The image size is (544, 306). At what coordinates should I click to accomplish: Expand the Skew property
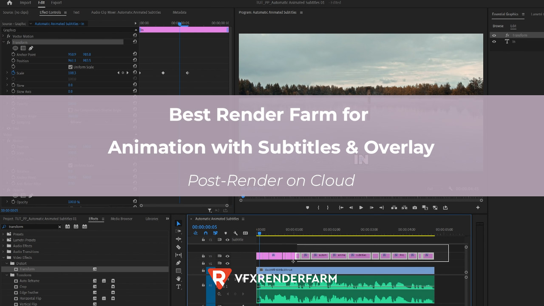coord(7,85)
